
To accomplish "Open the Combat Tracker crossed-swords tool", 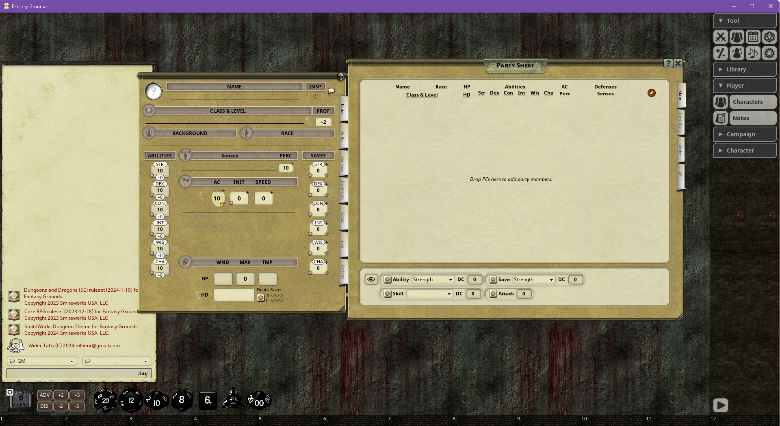I will pos(721,37).
